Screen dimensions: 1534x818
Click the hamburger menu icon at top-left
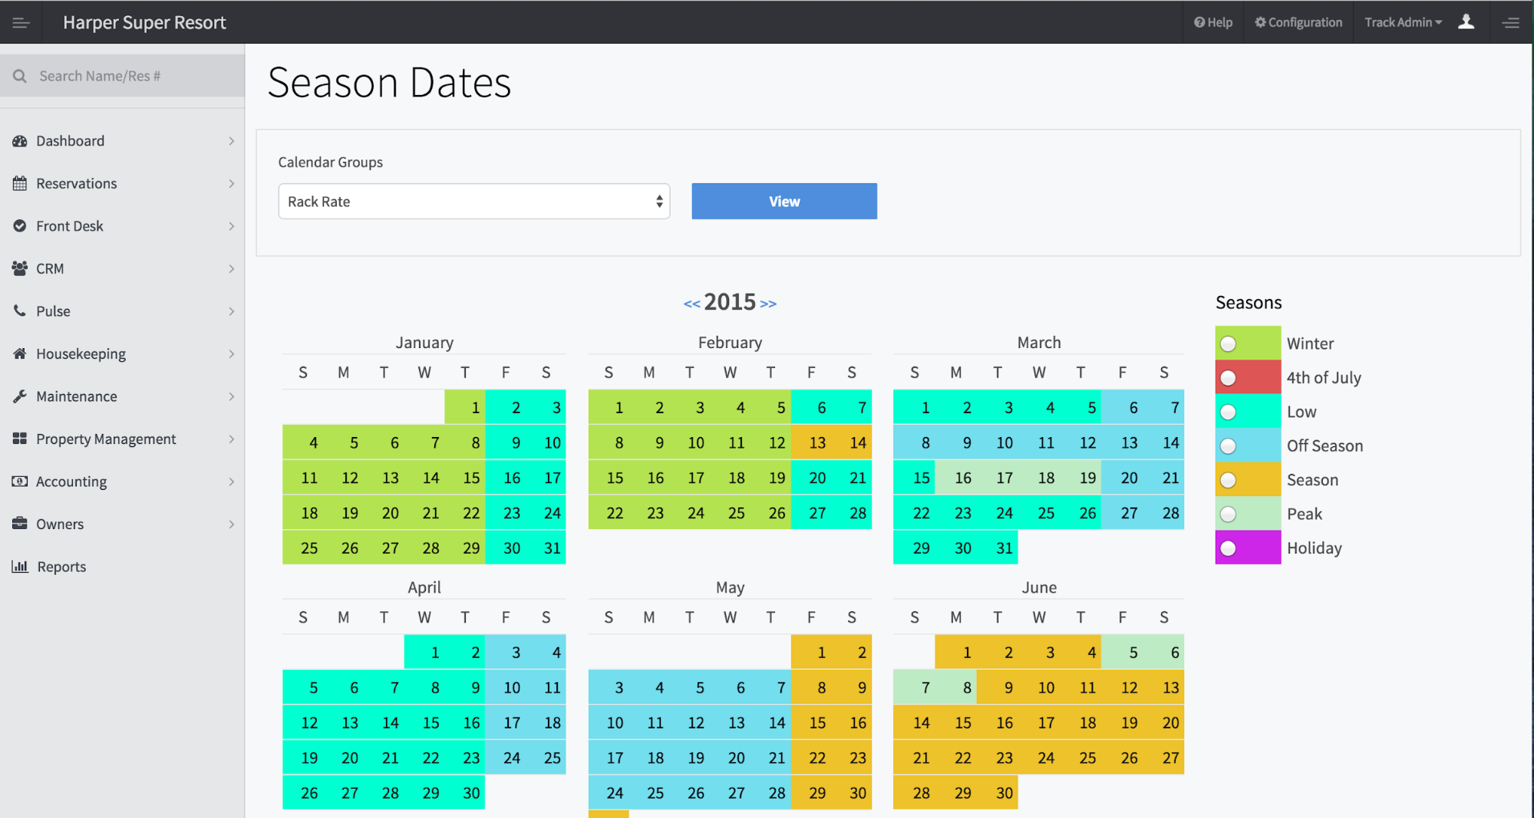click(x=21, y=23)
